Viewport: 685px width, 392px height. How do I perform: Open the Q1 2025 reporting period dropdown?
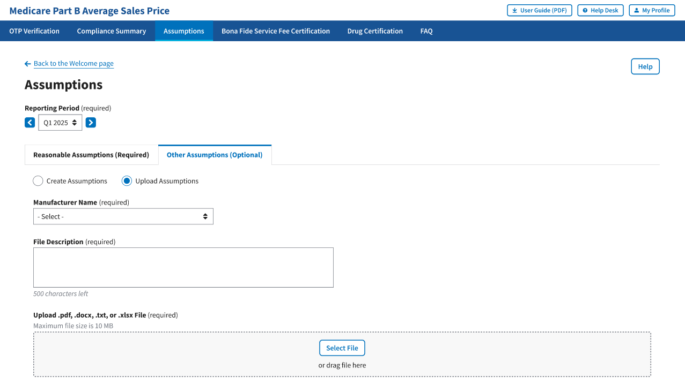60,123
